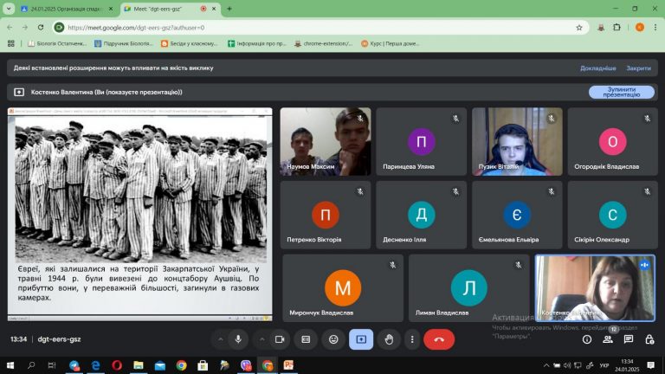Image resolution: width=665 pixels, height=374 pixels.
Task: Open File Explorer from the taskbar
Action: tap(139, 365)
